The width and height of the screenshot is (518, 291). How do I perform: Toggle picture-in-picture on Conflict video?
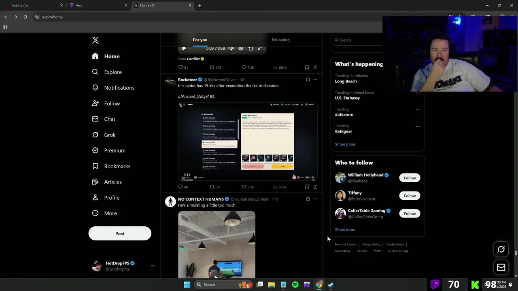click(251, 48)
